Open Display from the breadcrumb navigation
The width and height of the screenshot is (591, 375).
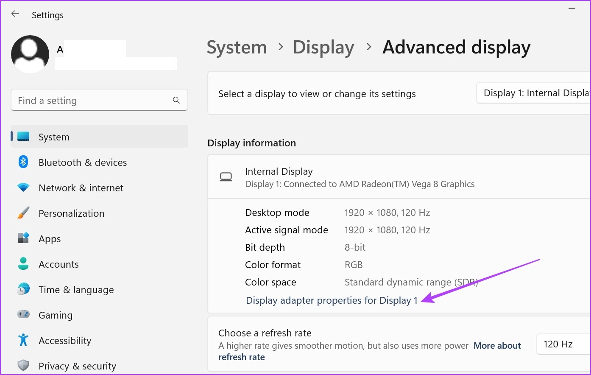coord(323,47)
